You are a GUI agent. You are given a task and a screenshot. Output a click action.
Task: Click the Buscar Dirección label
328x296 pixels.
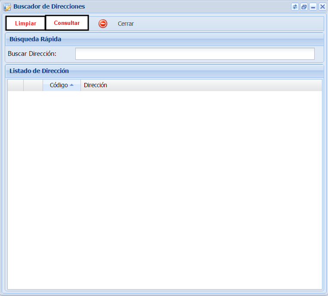32,54
